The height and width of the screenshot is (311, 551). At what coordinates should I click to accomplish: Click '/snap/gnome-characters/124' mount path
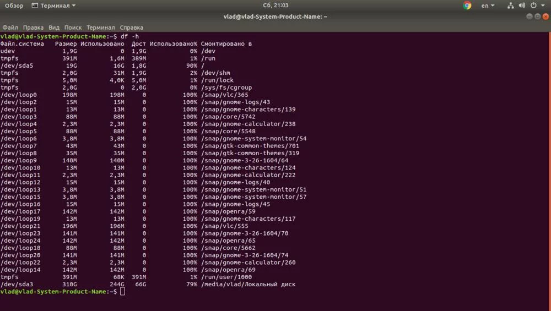coord(248,168)
